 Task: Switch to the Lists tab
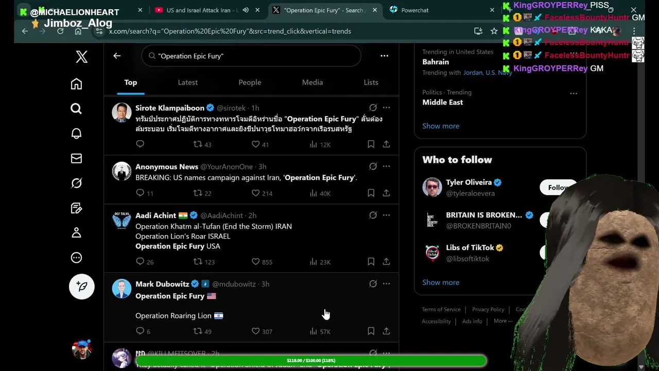pyautogui.click(x=371, y=82)
